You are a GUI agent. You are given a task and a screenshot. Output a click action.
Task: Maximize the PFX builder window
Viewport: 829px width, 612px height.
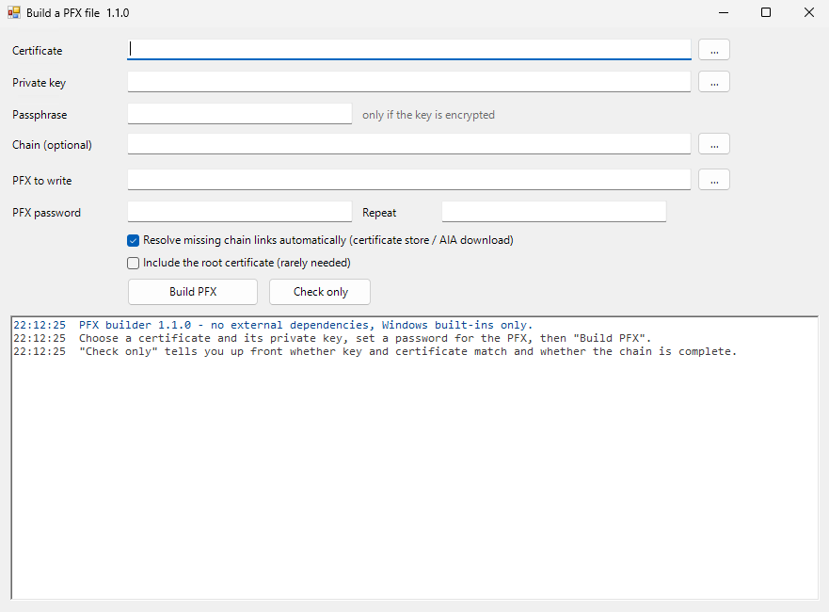click(766, 12)
